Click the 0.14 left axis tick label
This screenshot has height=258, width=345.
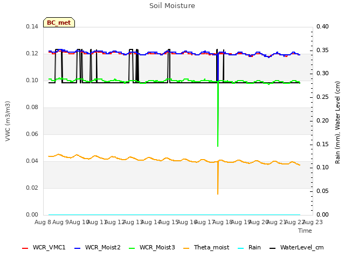click(x=32, y=26)
